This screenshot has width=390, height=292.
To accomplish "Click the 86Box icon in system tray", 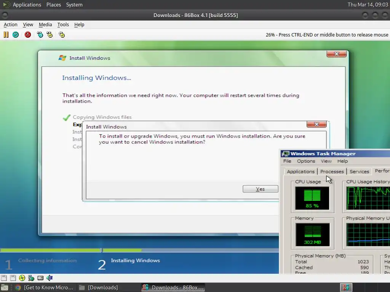I will [346, 287].
